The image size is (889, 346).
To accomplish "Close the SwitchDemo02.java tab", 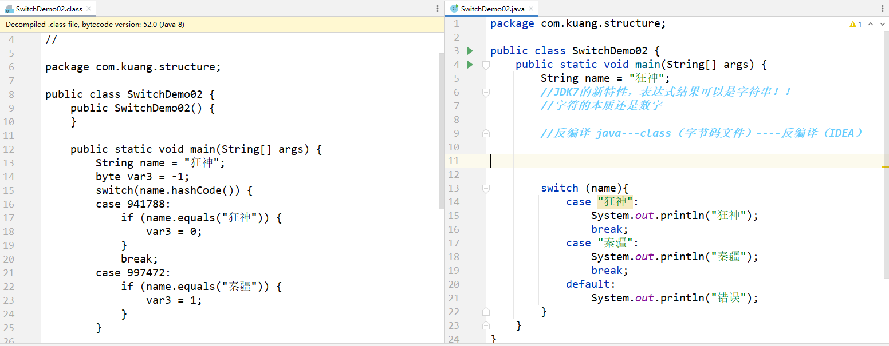I will [530, 9].
